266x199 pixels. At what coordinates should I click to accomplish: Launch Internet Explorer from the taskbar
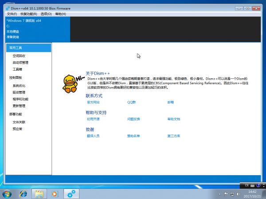point(23,194)
